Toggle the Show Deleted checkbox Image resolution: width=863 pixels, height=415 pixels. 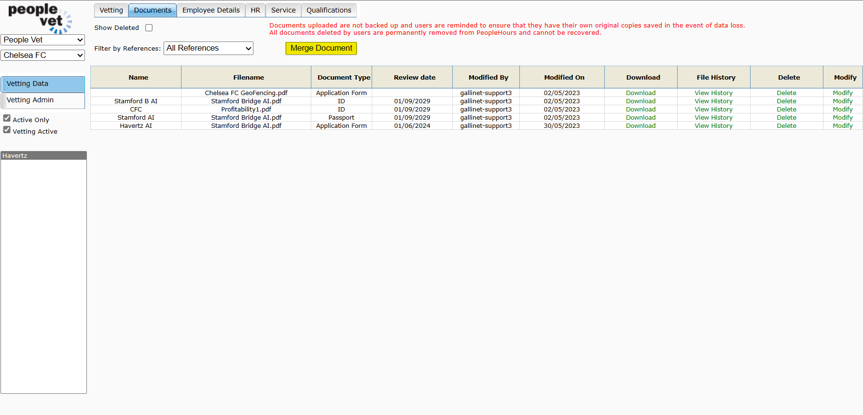[149, 28]
